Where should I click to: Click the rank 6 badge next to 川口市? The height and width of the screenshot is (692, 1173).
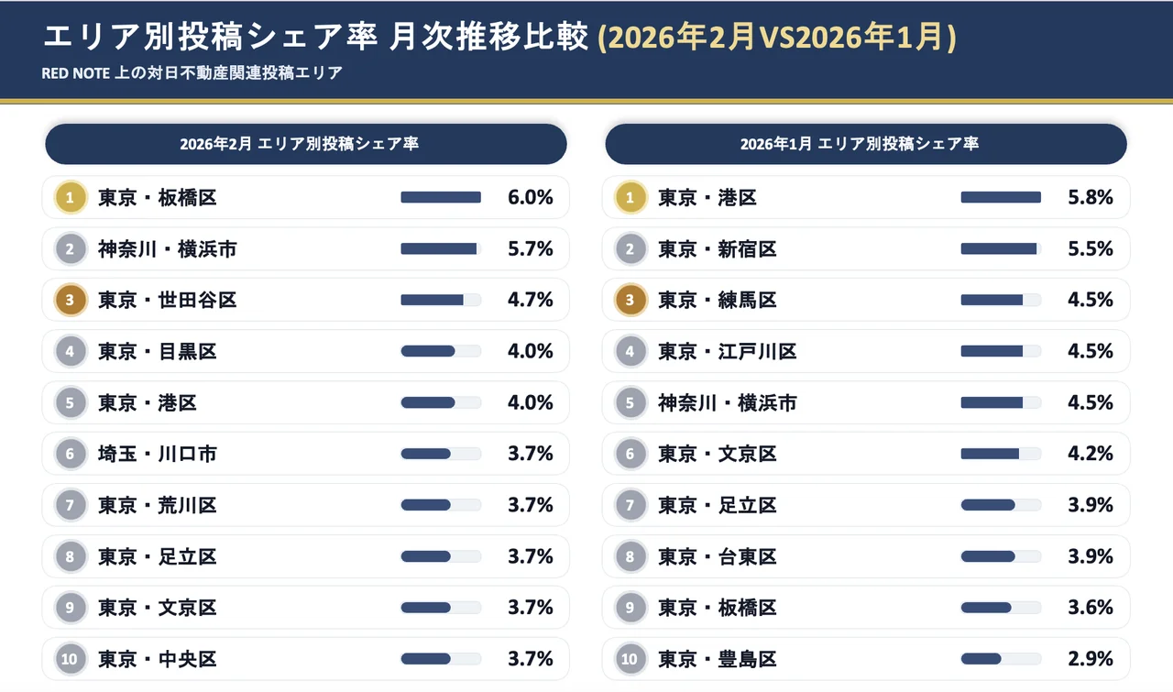70,454
